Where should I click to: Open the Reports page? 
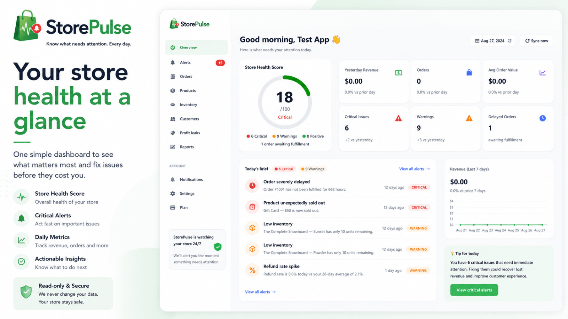(196, 147)
